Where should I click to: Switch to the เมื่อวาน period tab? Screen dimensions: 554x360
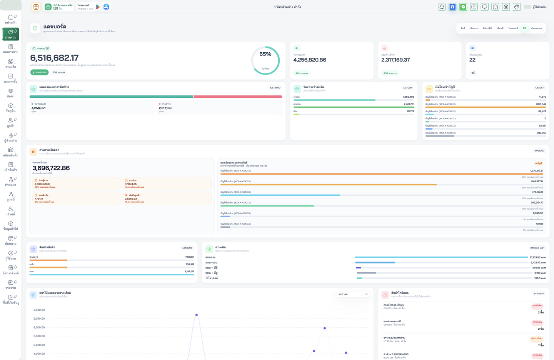pos(474,28)
